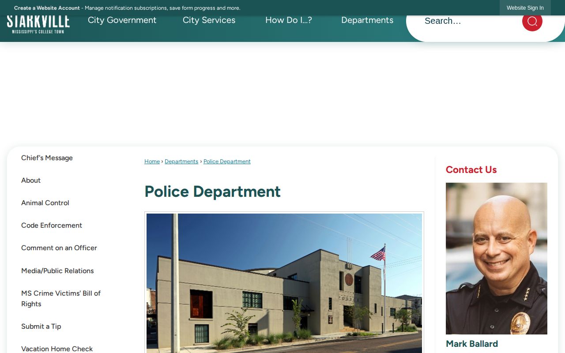Click the Contact Us heading
Viewport: 565px width, 353px height.
(471, 170)
